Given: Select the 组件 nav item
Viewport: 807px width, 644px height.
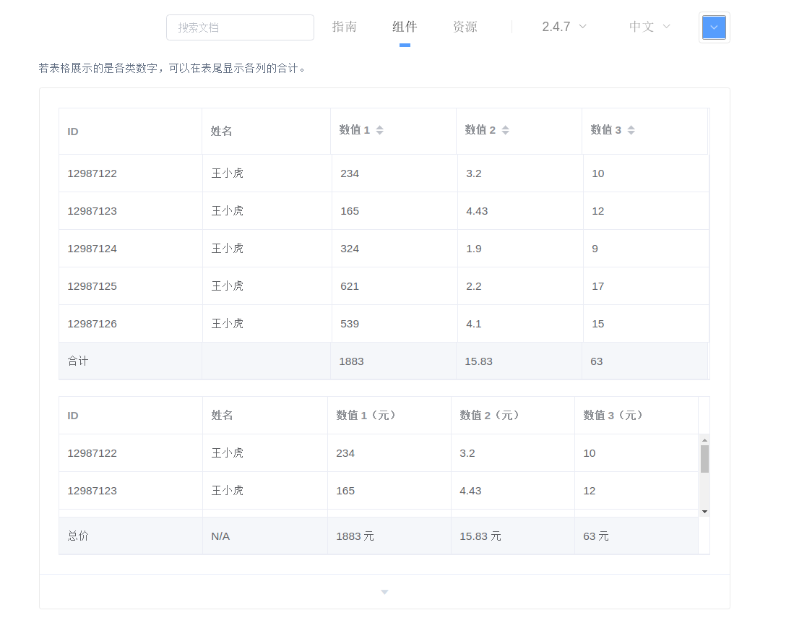Looking at the screenshot, I should (x=405, y=27).
